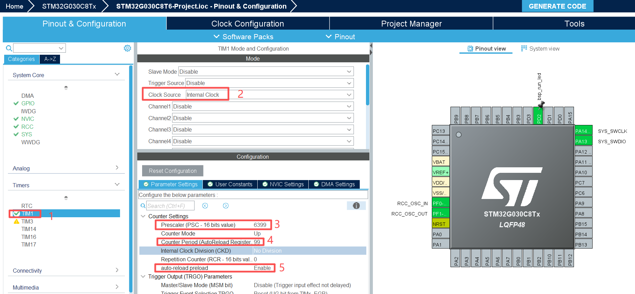Screen dimensions: 635x294
Task: Select the PA14 pin on the chip
Action: (584, 131)
